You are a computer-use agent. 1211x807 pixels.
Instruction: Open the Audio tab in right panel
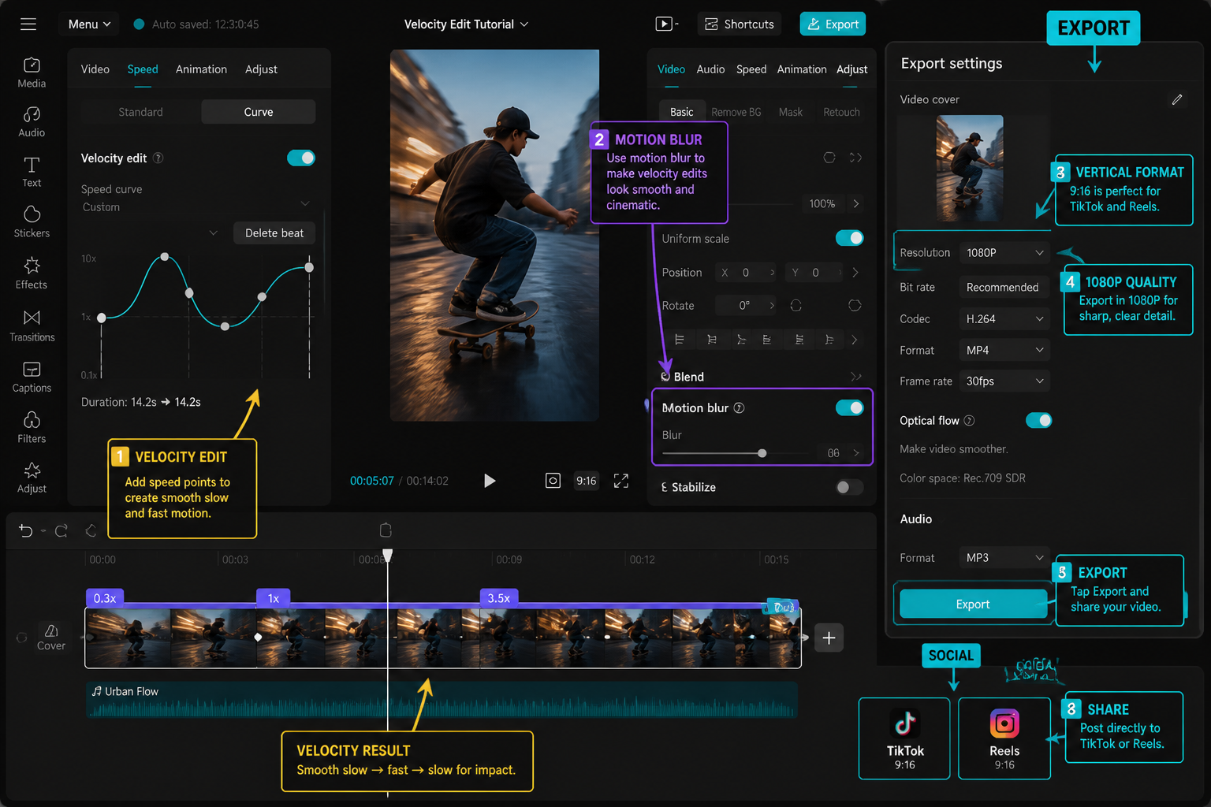710,69
